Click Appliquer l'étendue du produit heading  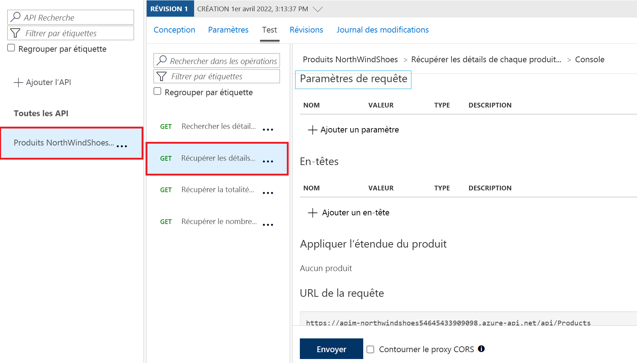click(x=373, y=244)
